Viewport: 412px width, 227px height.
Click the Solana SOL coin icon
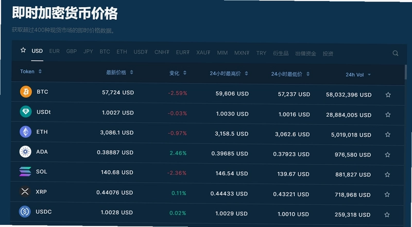point(25,172)
